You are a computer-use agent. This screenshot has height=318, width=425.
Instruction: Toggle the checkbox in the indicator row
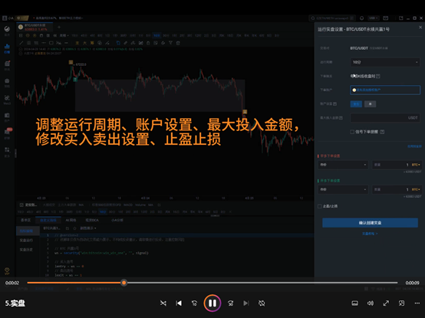pos(21,205)
